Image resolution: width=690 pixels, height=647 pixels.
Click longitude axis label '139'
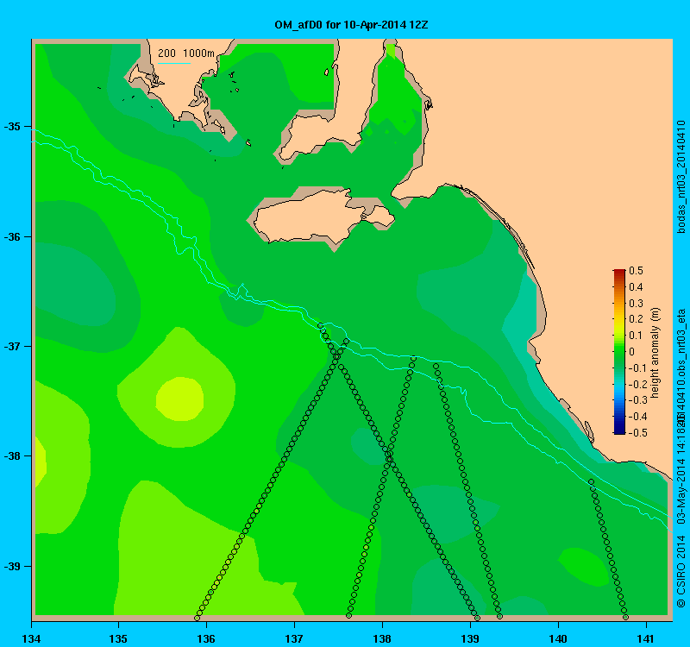pyautogui.click(x=470, y=638)
